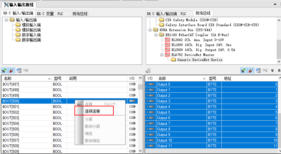Click the I/O signal icon of Output 6
Image resolution: width=281 pixels, height=154 pixels.
152,118
